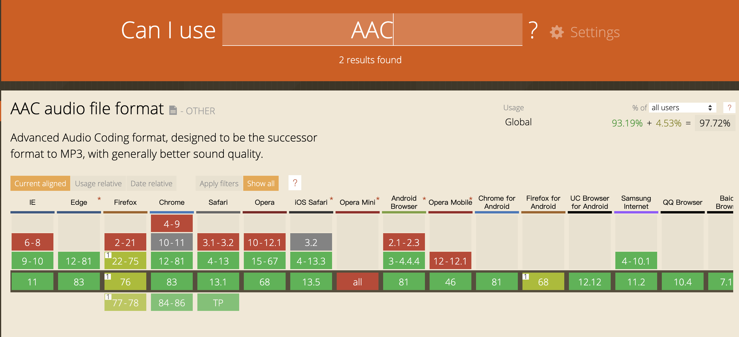The image size is (739, 337).
Task: Click the Apply filters button
Action: 219,183
